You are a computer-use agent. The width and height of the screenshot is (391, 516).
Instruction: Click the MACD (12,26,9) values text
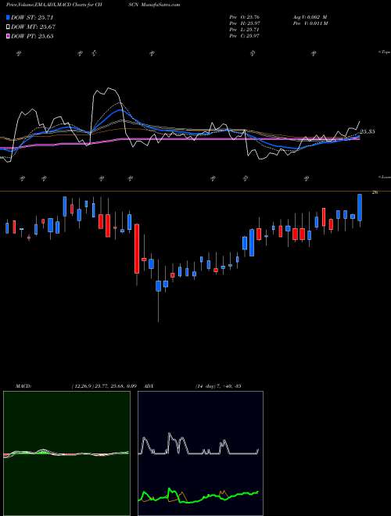coord(104,385)
